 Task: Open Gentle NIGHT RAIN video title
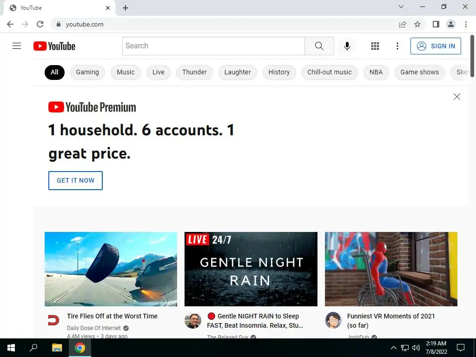click(x=255, y=321)
